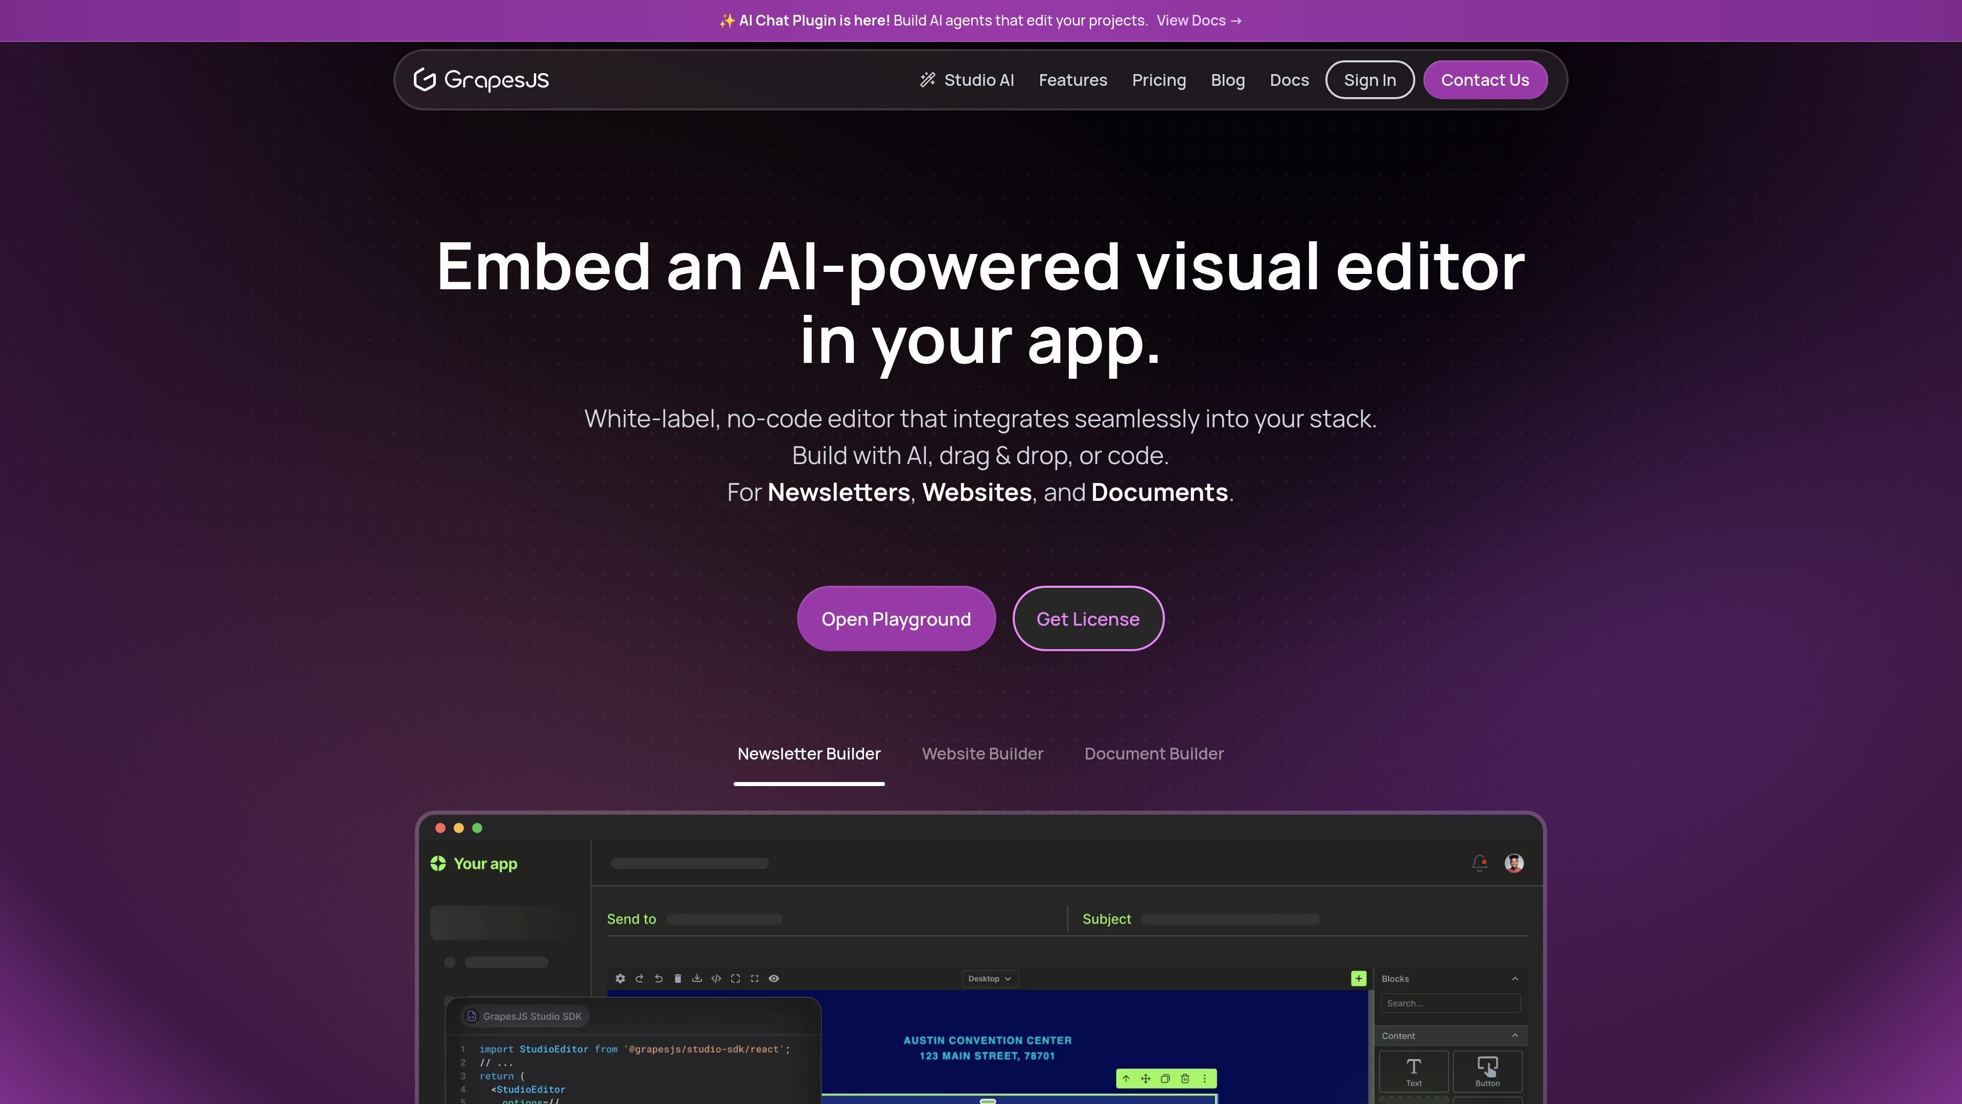Click the move icon on the green toolbar
Screen dimensions: 1962x1104
1144,1078
